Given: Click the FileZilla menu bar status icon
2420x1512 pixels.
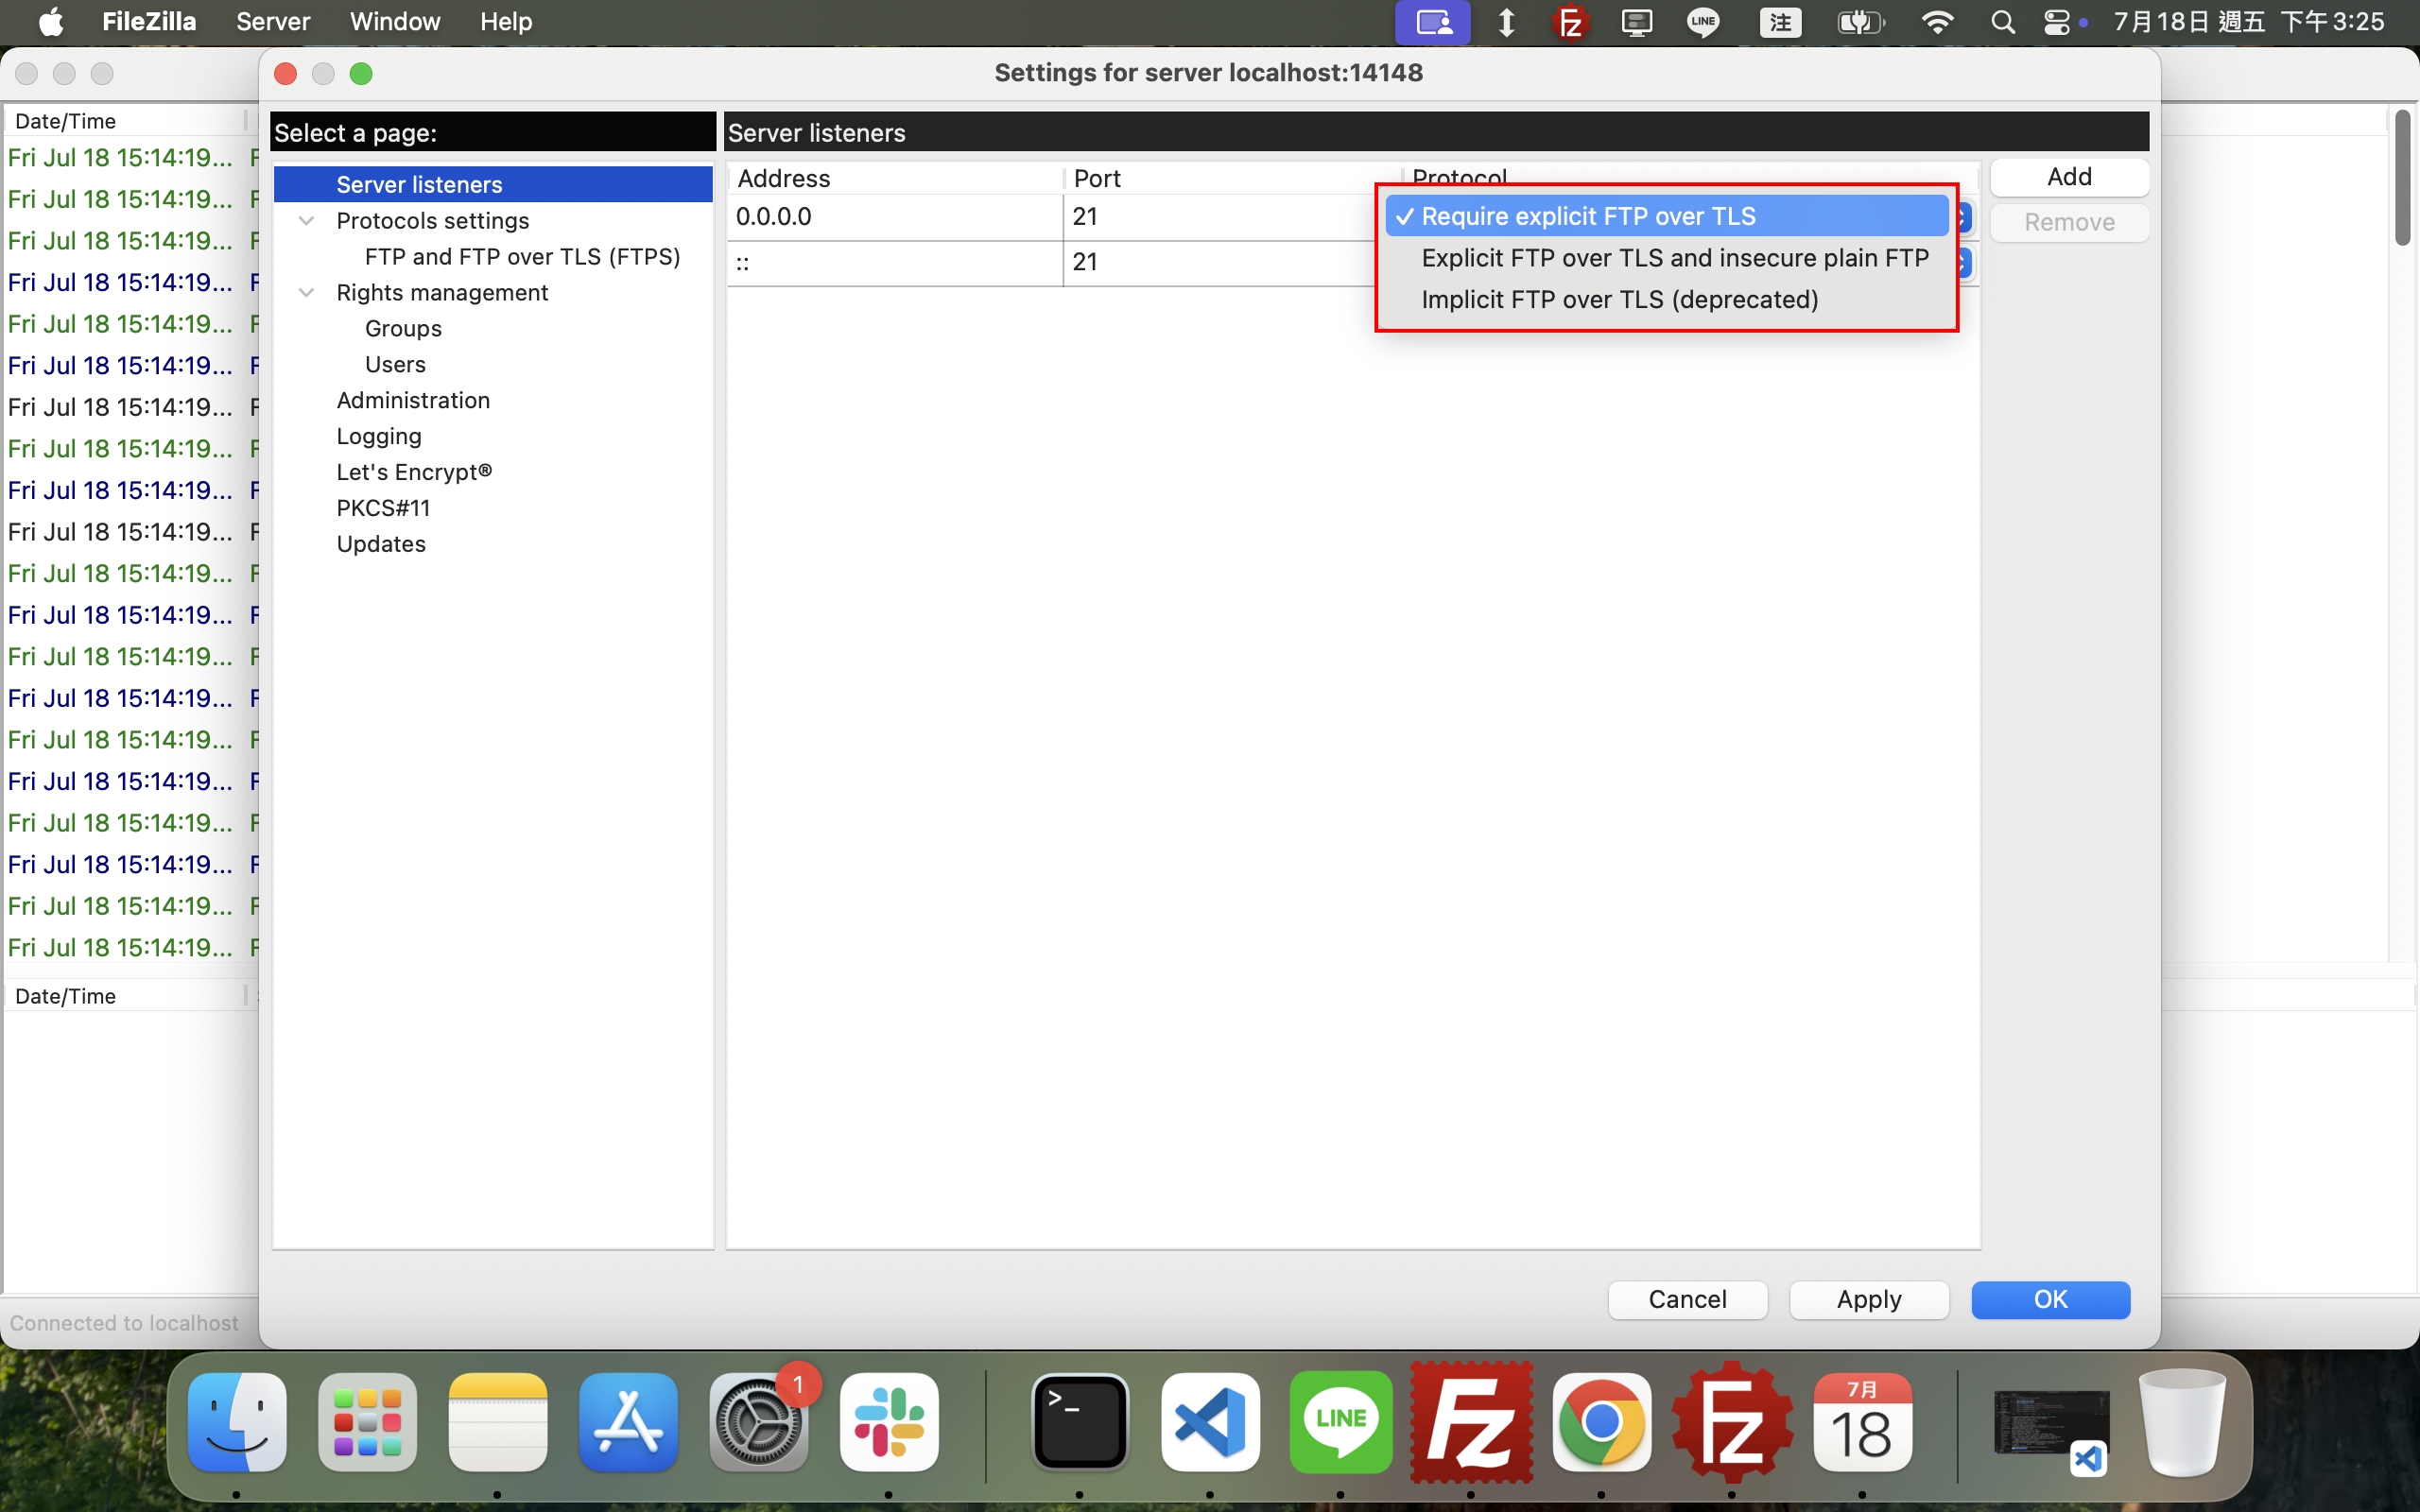Looking at the screenshot, I should point(1570,22).
